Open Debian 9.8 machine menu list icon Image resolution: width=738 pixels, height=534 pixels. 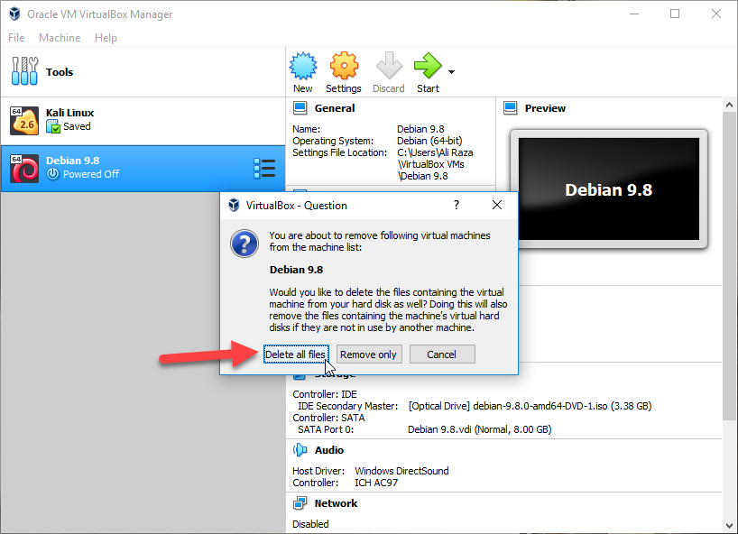pyautogui.click(x=264, y=168)
